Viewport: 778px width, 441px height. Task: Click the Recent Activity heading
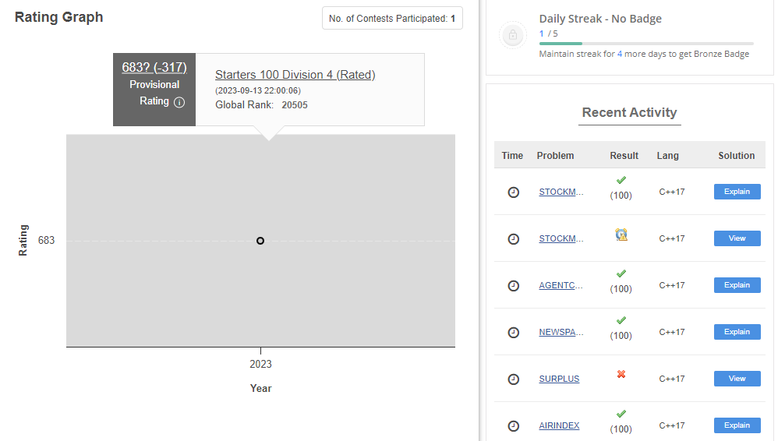tap(629, 113)
